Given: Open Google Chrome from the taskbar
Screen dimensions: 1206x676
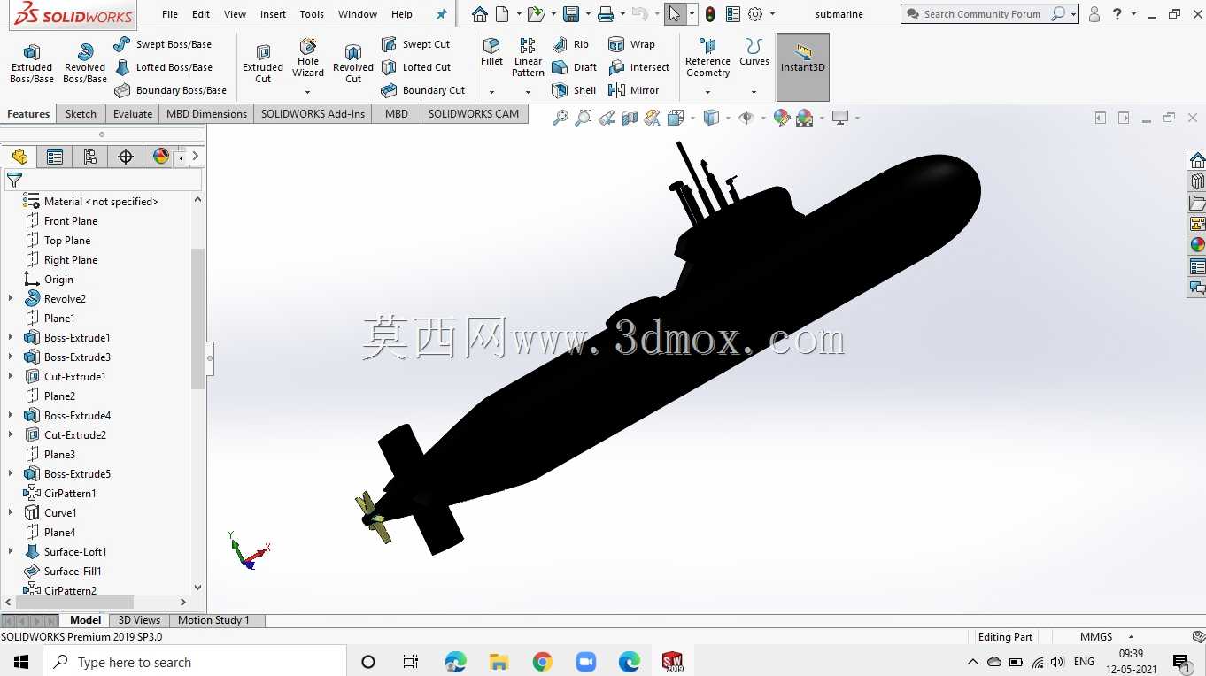Looking at the screenshot, I should point(543,662).
